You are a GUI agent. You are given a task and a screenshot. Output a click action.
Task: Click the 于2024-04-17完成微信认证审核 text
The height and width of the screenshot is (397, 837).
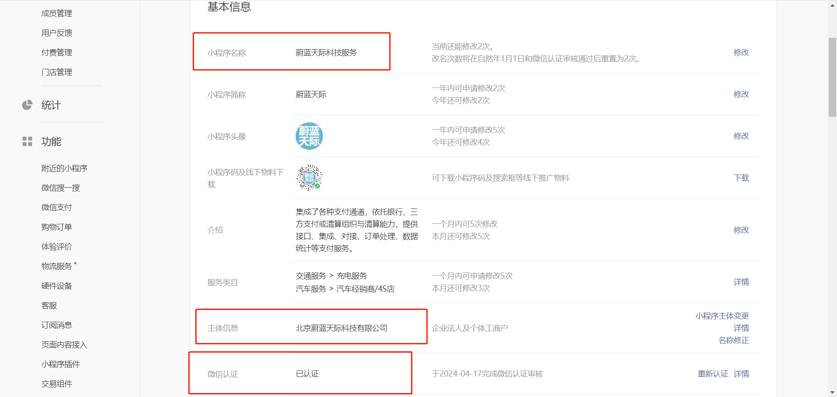coord(487,374)
